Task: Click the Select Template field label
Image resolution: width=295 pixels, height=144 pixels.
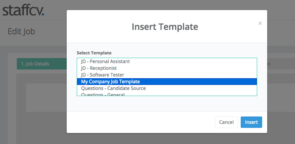Action: pos(94,53)
